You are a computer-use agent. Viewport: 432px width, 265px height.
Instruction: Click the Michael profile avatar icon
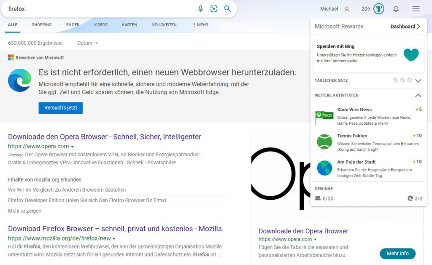point(347,9)
